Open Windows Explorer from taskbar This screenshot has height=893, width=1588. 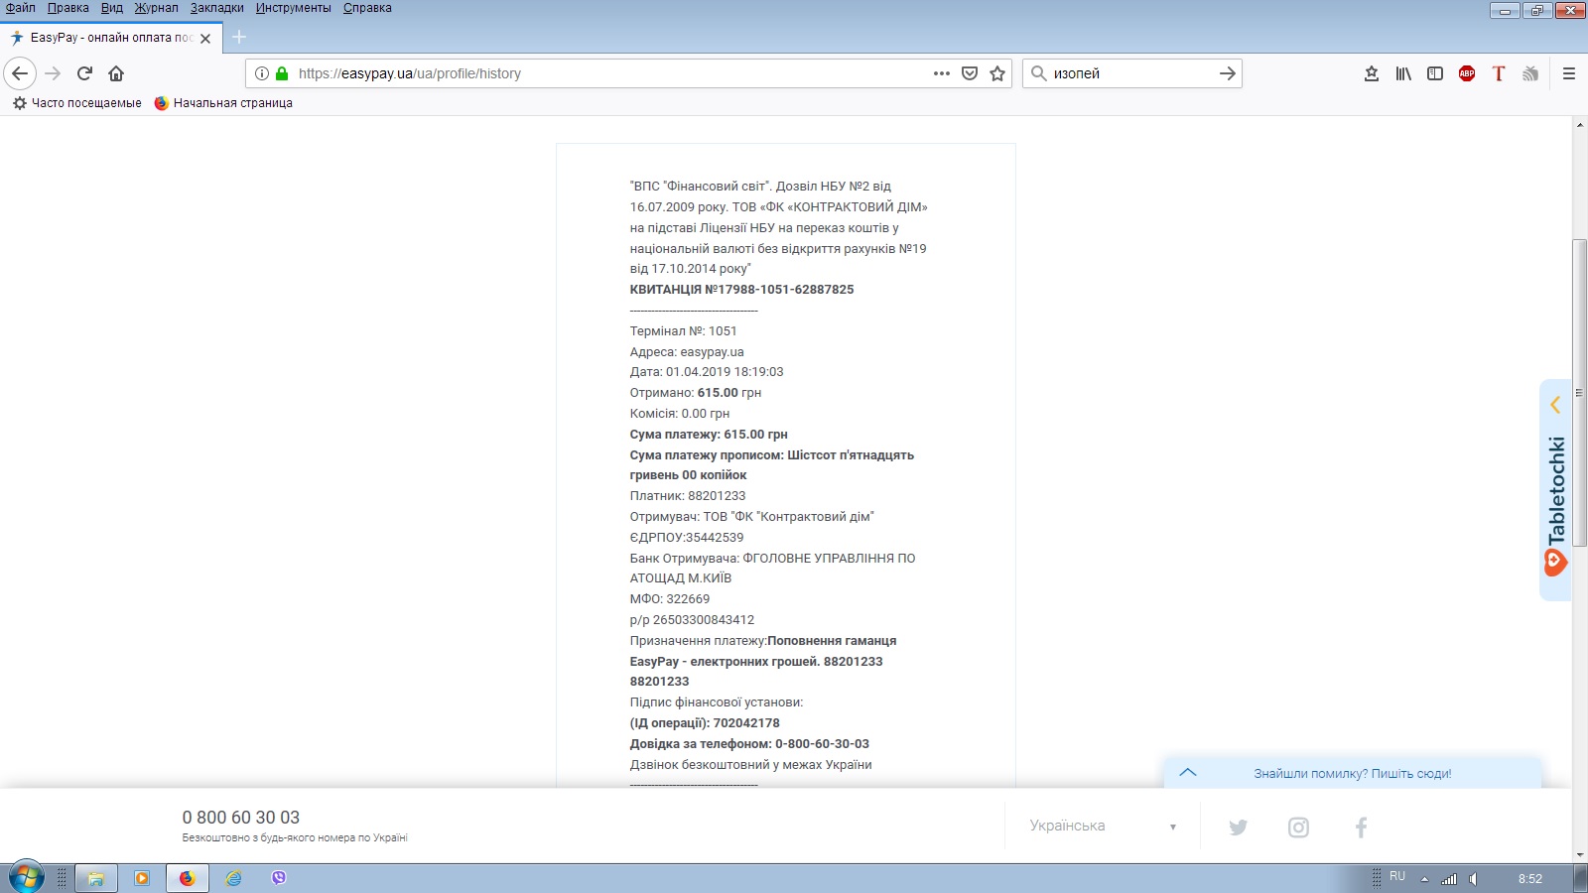click(96, 878)
